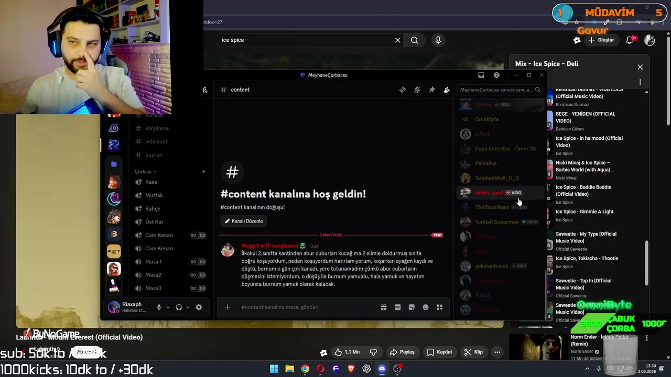Image resolution: width=671 pixels, height=377 pixels.
Task: Collapse the Çorbacı channel category
Action: pyautogui.click(x=145, y=171)
